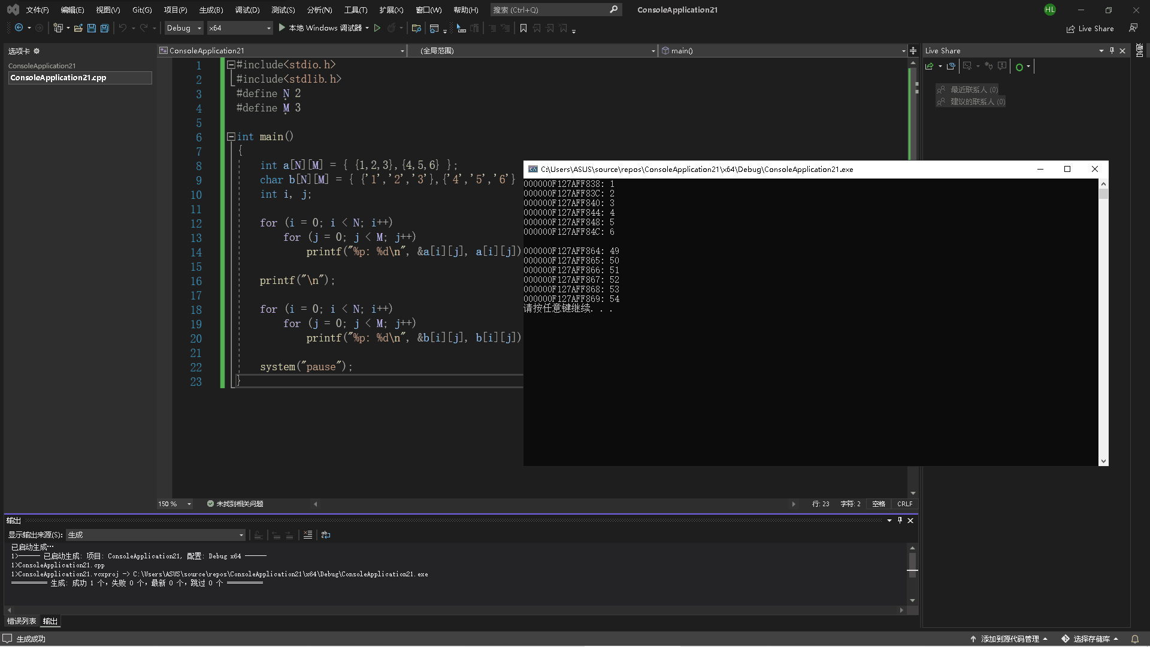Viewport: 1150px width, 647px height.
Task: Clear all output pane text
Action: click(x=307, y=535)
